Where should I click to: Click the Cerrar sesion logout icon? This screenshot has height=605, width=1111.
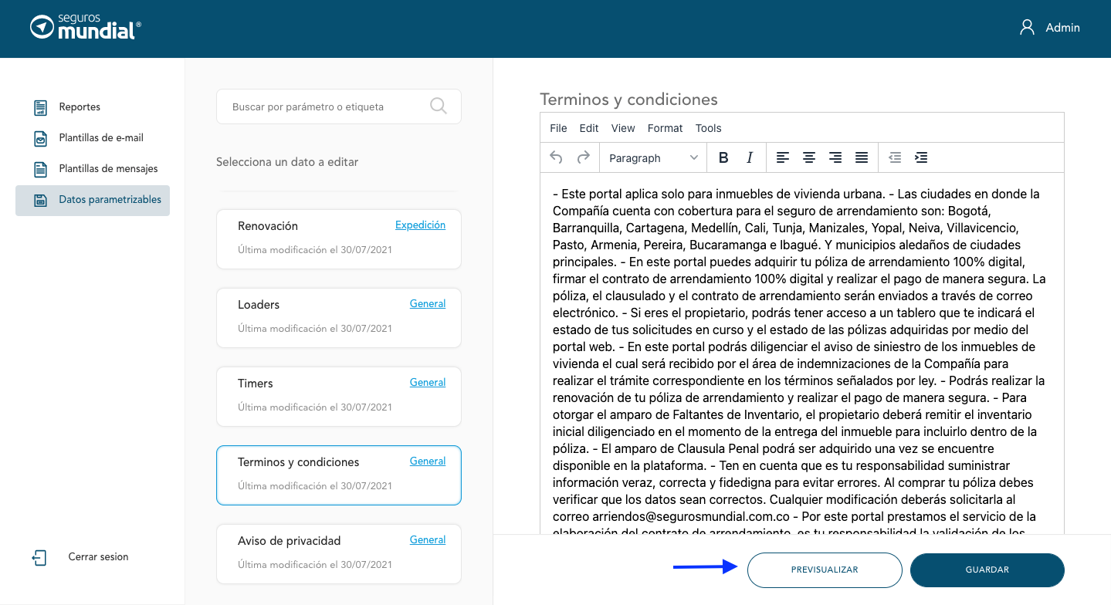39,557
